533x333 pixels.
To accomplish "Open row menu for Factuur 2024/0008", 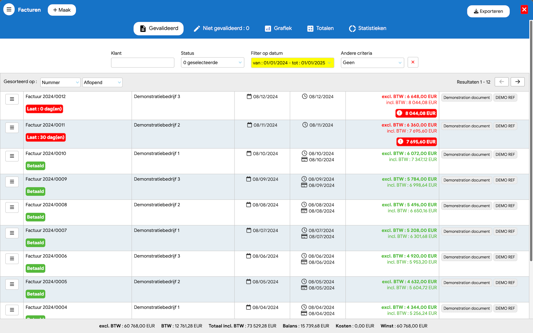I will point(12,207).
